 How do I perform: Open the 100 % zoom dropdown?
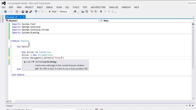(x=11, y=101)
